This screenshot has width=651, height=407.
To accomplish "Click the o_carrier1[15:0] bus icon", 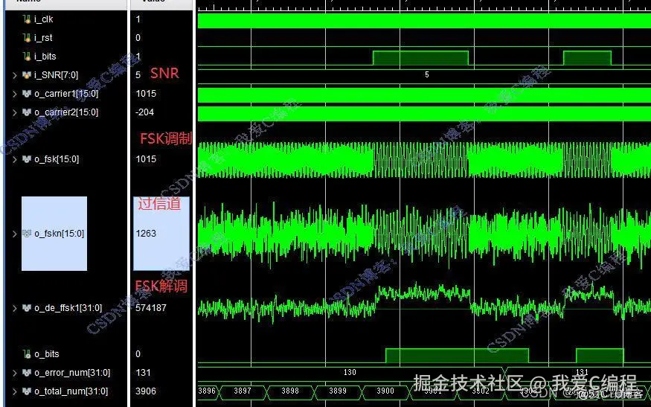I will click(27, 94).
